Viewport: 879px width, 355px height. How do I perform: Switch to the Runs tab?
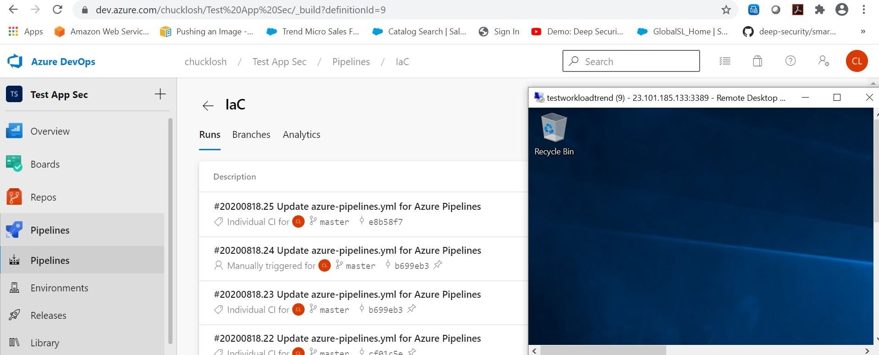click(x=210, y=135)
